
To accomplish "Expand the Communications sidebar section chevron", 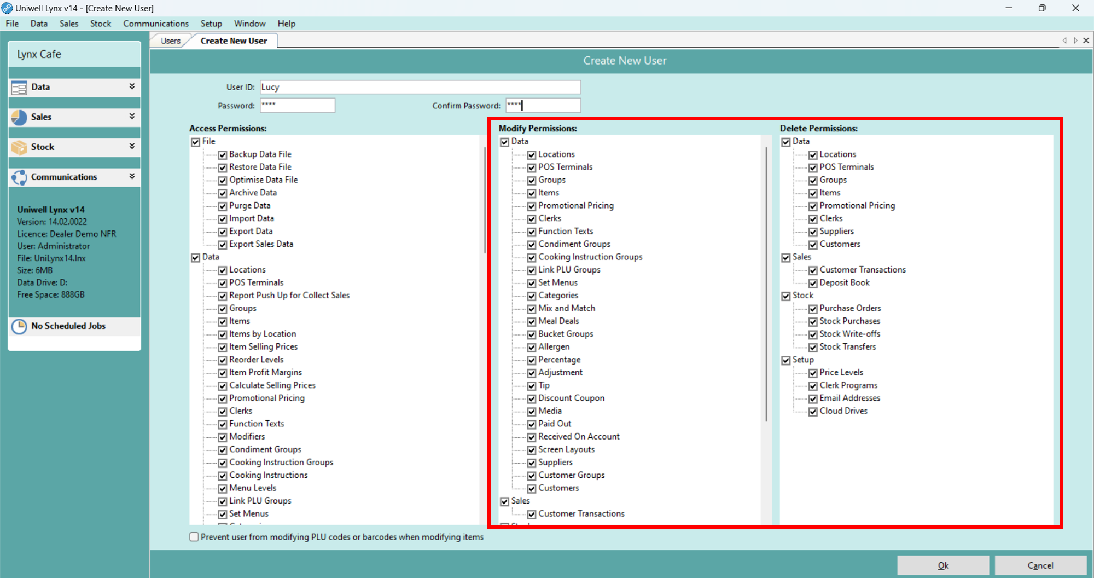I will coord(132,176).
